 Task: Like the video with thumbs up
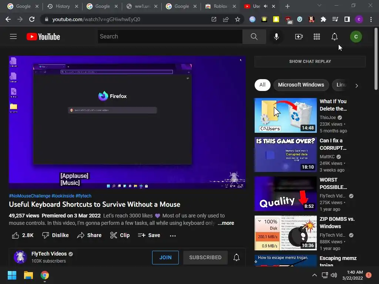[x=23, y=235]
